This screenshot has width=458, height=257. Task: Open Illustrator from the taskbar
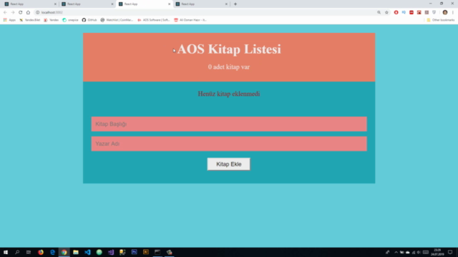click(x=146, y=252)
